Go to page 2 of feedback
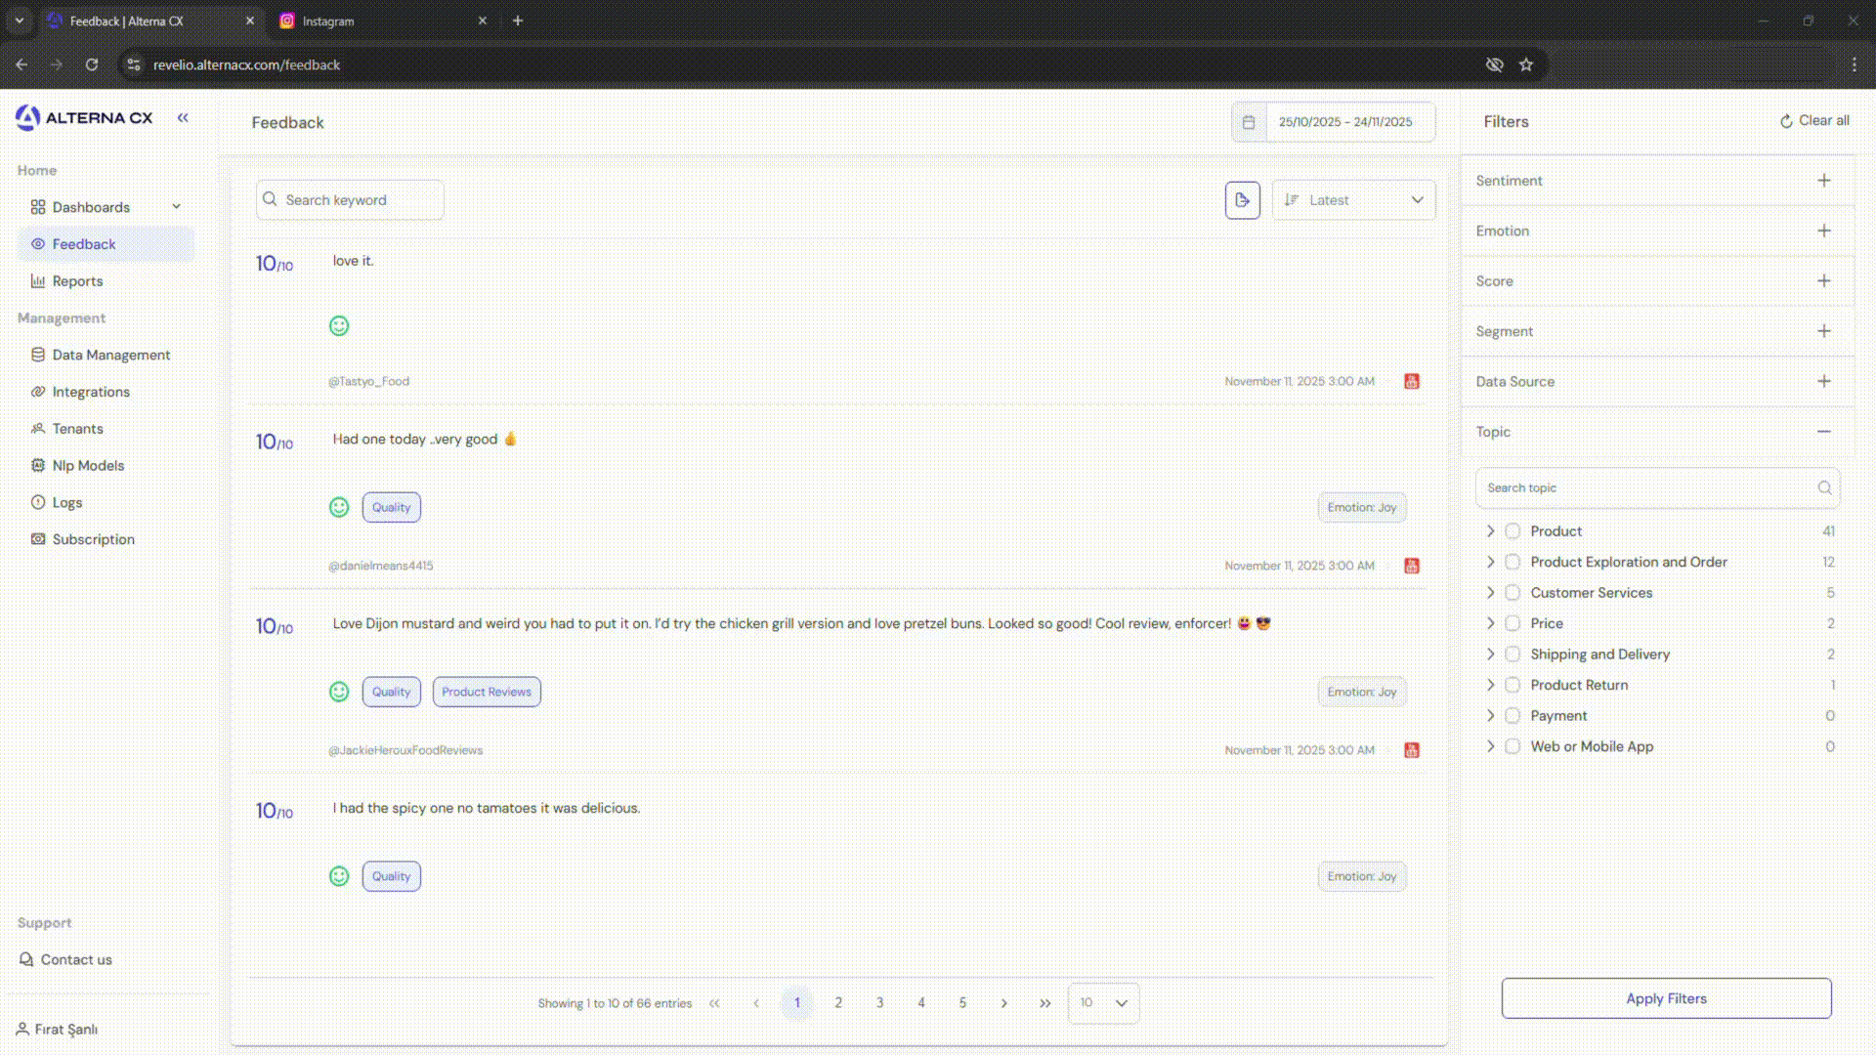The width and height of the screenshot is (1876, 1055). (838, 1003)
